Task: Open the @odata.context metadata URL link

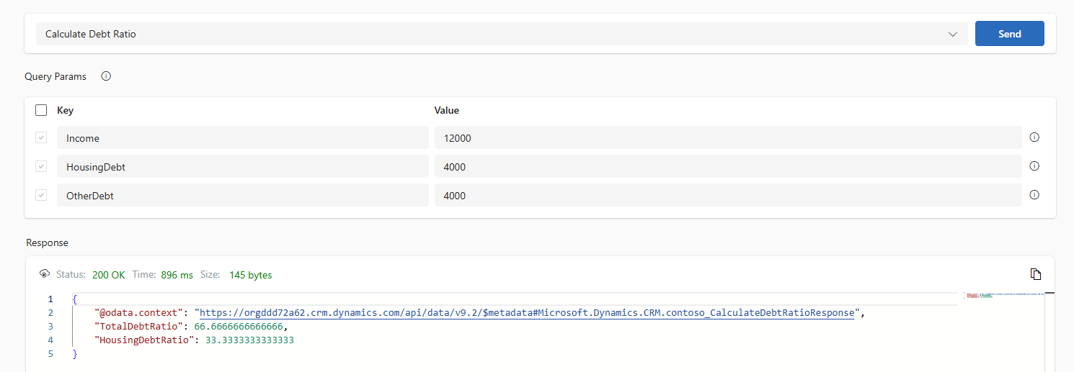Action: point(527,313)
